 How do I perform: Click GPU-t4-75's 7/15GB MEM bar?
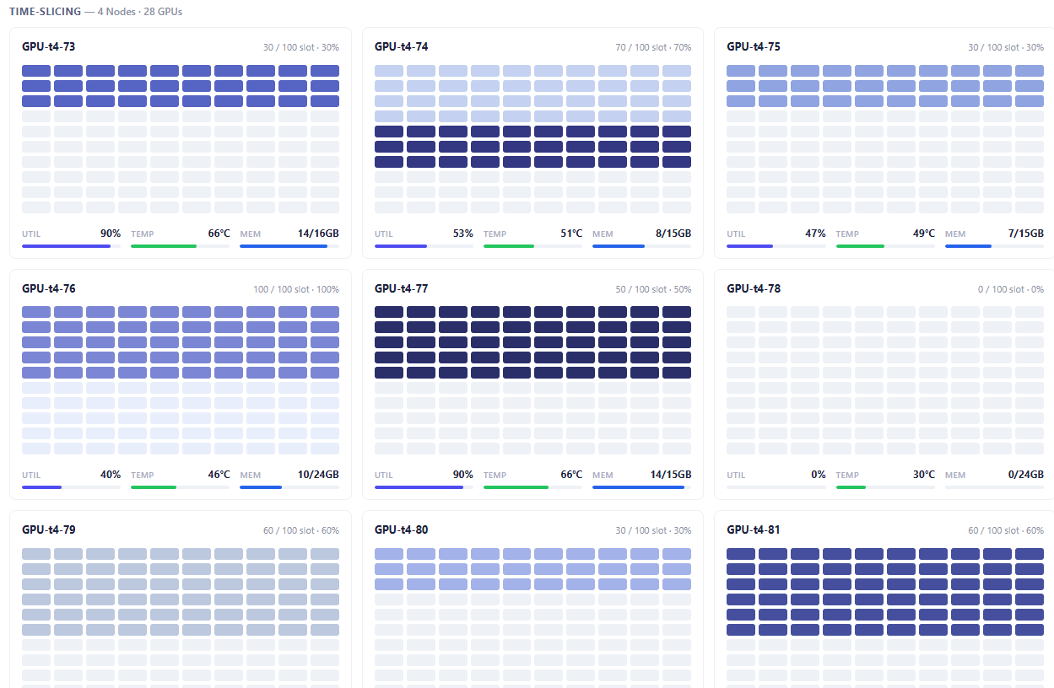pyautogui.click(x=994, y=246)
